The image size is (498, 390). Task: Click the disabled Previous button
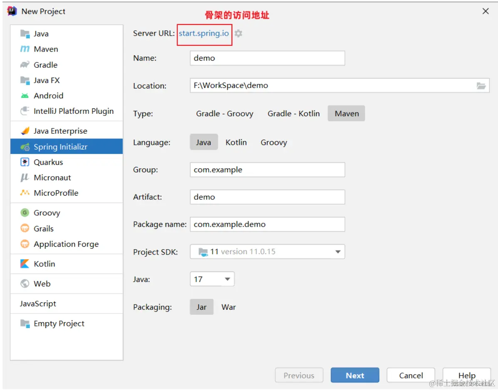pyautogui.click(x=299, y=375)
